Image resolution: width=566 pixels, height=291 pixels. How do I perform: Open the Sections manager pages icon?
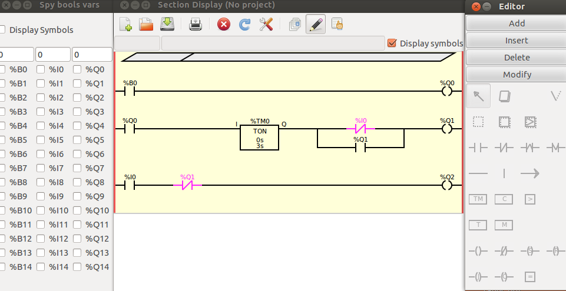tap(294, 25)
